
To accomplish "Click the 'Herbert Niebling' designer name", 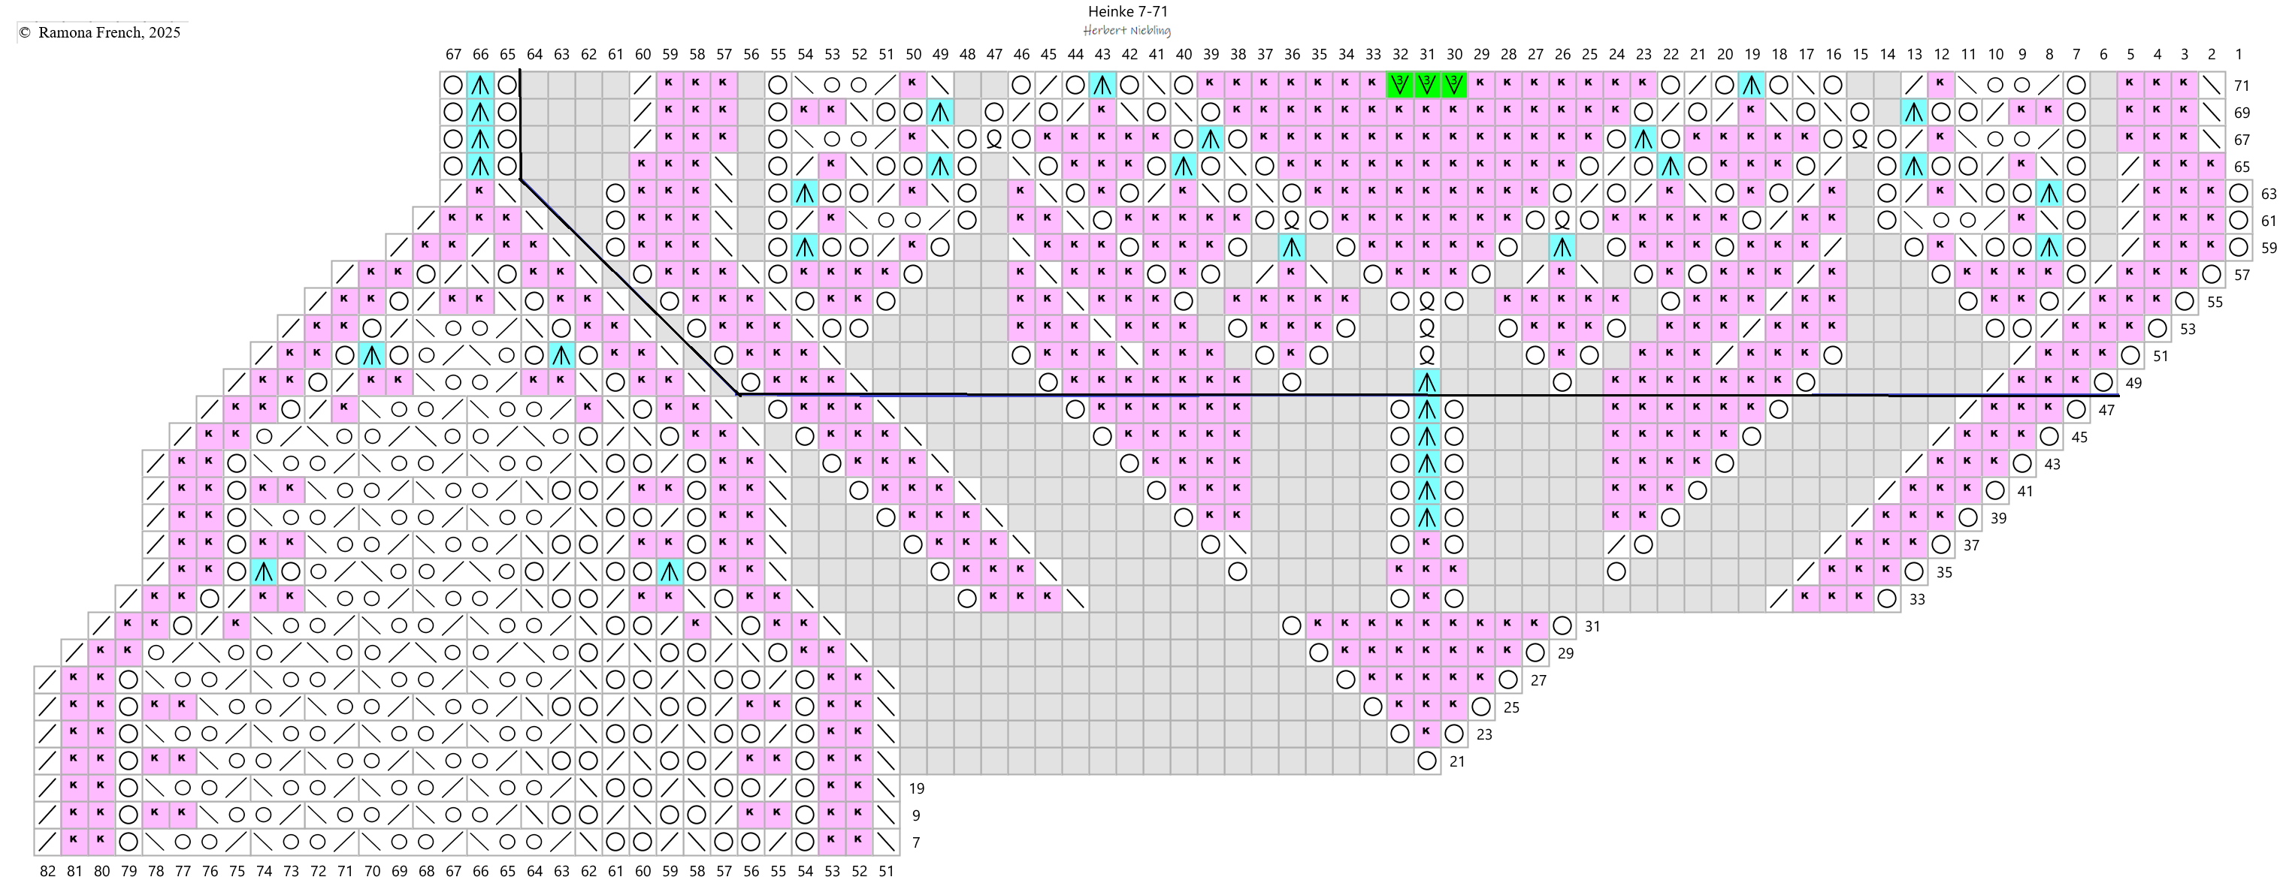I will (x=1127, y=31).
